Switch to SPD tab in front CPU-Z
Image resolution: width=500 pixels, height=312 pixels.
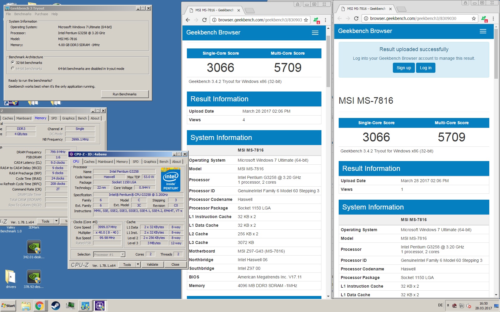coord(136,162)
